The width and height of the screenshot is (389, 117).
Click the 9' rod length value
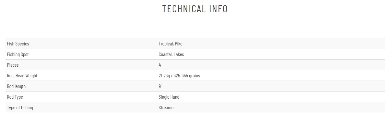pos(160,86)
